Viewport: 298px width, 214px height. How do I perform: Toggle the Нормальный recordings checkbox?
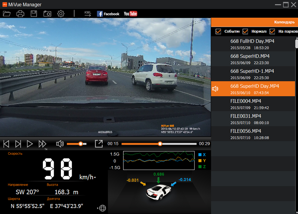(x=245, y=31)
